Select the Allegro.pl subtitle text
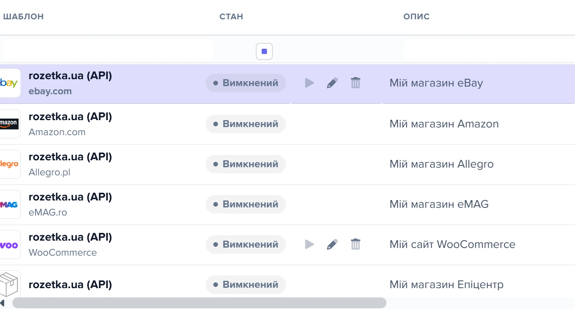The image size is (575, 309). pyautogui.click(x=49, y=172)
